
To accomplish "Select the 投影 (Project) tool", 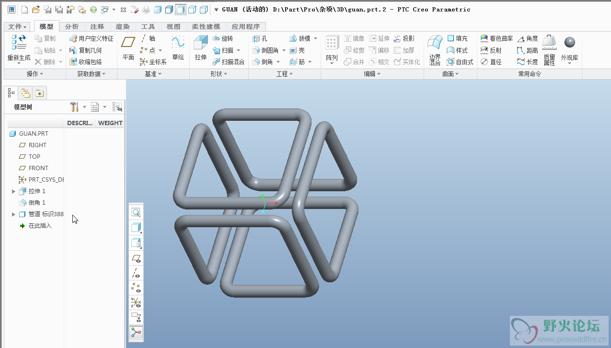I will pyautogui.click(x=404, y=38).
